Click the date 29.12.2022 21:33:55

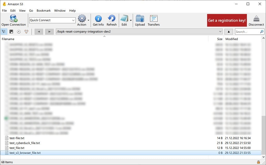tap(238, 153)
